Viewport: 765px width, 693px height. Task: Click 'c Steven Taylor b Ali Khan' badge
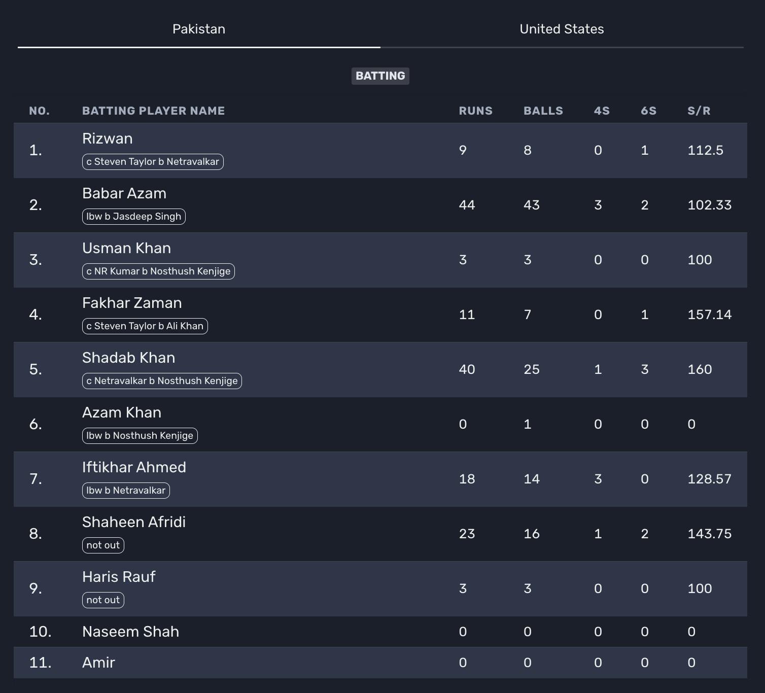(145, 326)
